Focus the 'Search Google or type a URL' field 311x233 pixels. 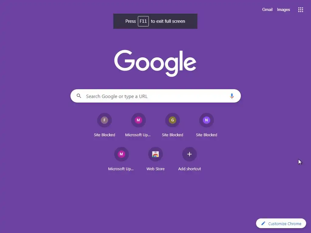pos(155,96)
